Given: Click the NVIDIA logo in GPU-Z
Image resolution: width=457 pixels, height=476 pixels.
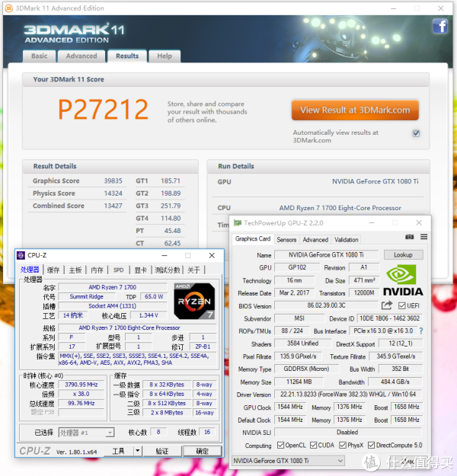Looking at the screenshot, I should click(x=403, y=280).
